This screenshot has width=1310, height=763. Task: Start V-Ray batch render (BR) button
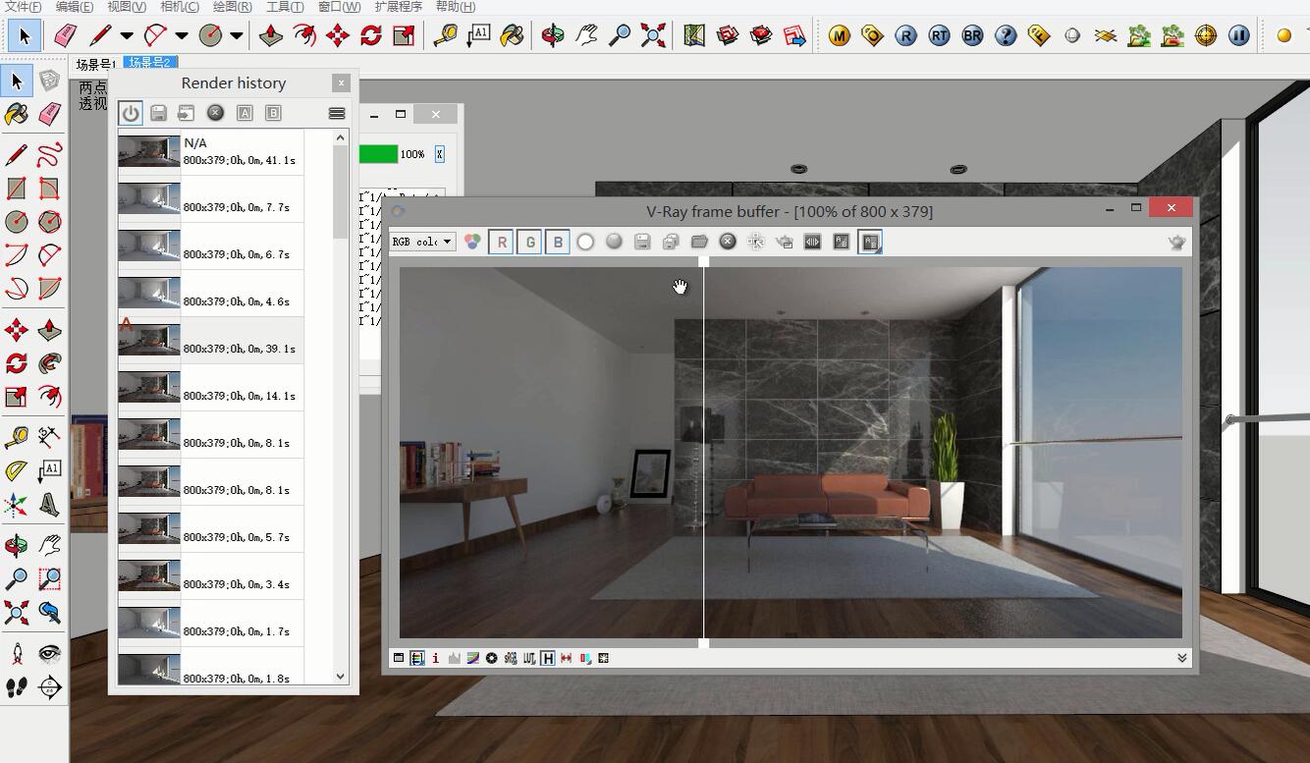tap(972, 36)
